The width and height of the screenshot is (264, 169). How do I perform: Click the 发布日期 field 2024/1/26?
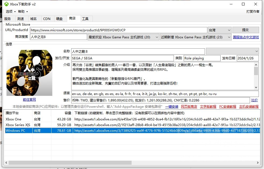click(x=248, y=58)
